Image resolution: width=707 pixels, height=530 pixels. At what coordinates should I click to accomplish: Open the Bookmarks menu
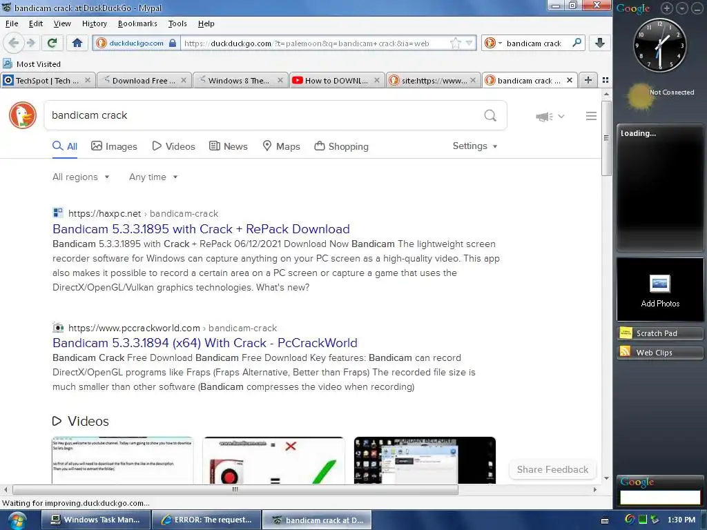coord(137,23)
